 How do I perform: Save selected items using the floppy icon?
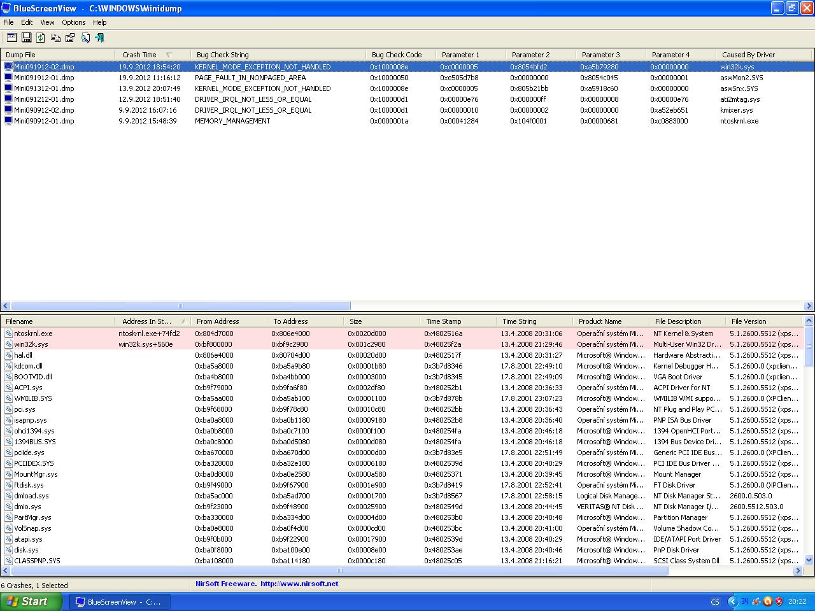tap(27, 38)
